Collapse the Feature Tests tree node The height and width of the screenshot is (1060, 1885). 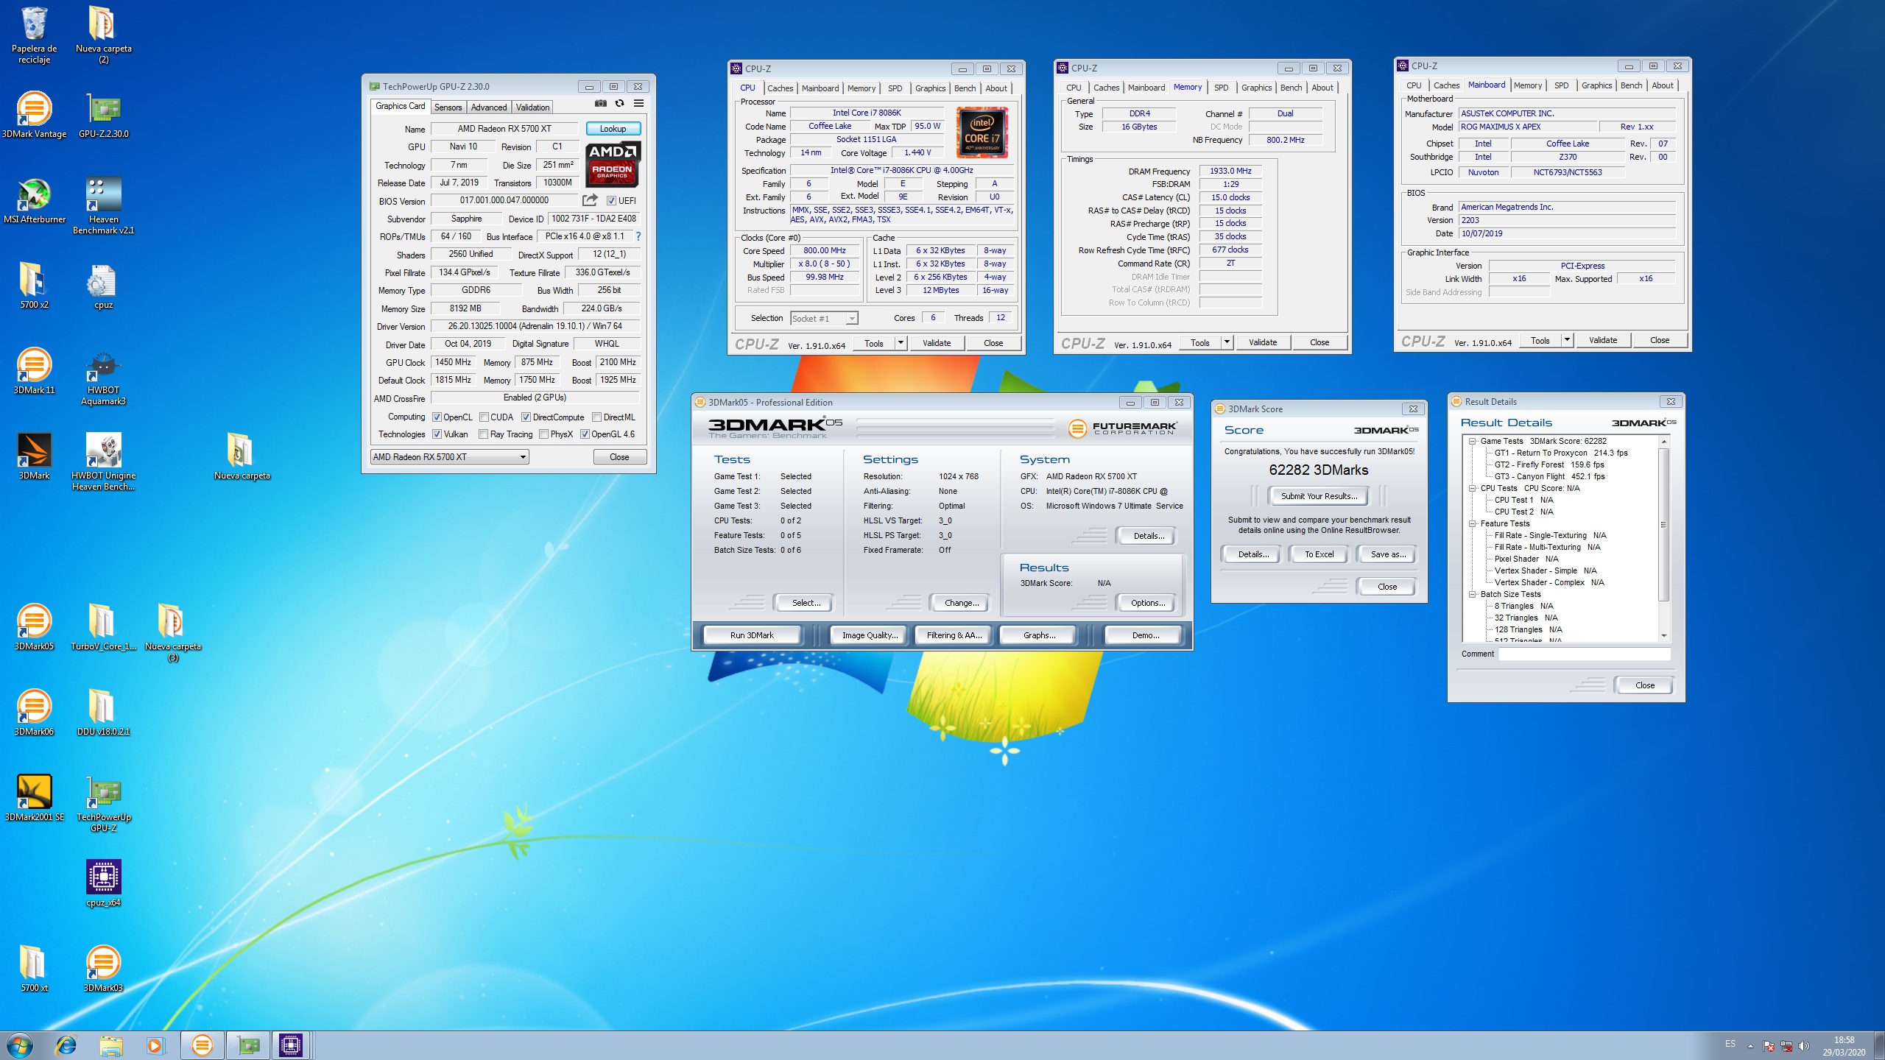pos(1472,524)
